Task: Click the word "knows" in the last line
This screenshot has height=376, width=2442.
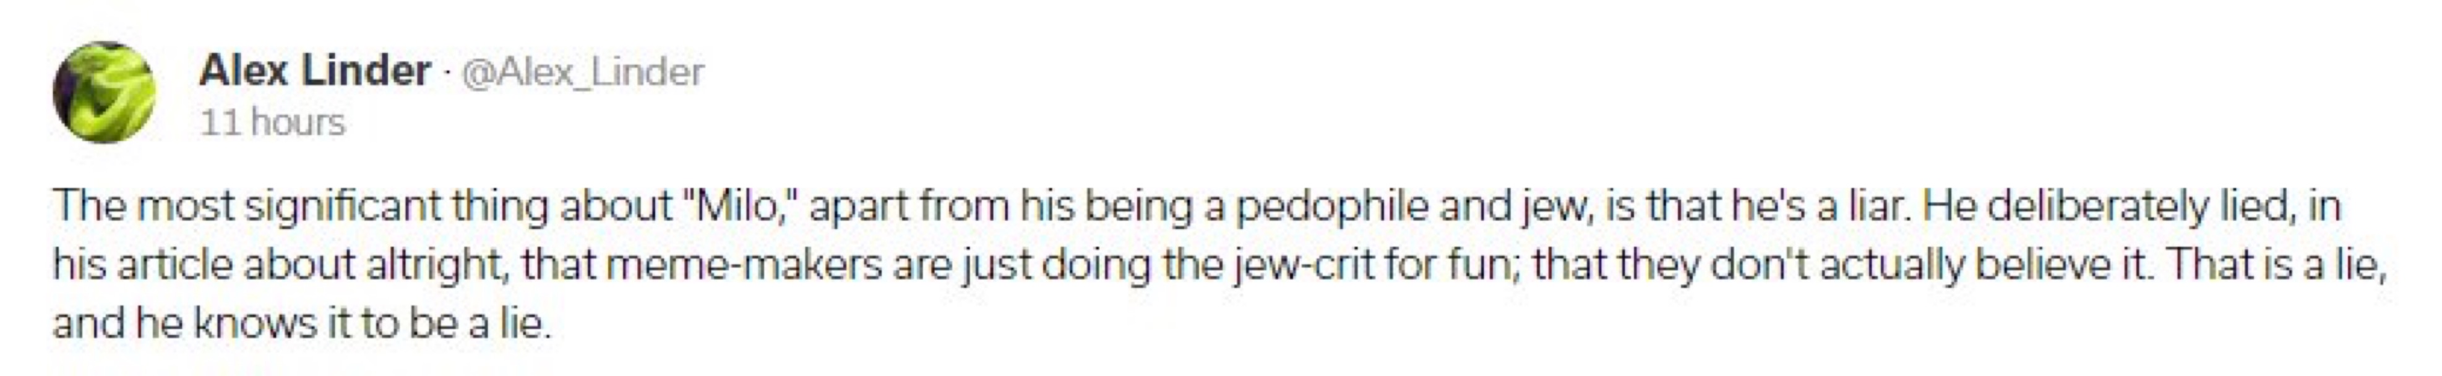Action: [x=256, y=324]
